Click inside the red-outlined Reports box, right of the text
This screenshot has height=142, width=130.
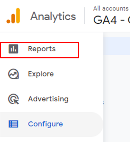point(67,50)
